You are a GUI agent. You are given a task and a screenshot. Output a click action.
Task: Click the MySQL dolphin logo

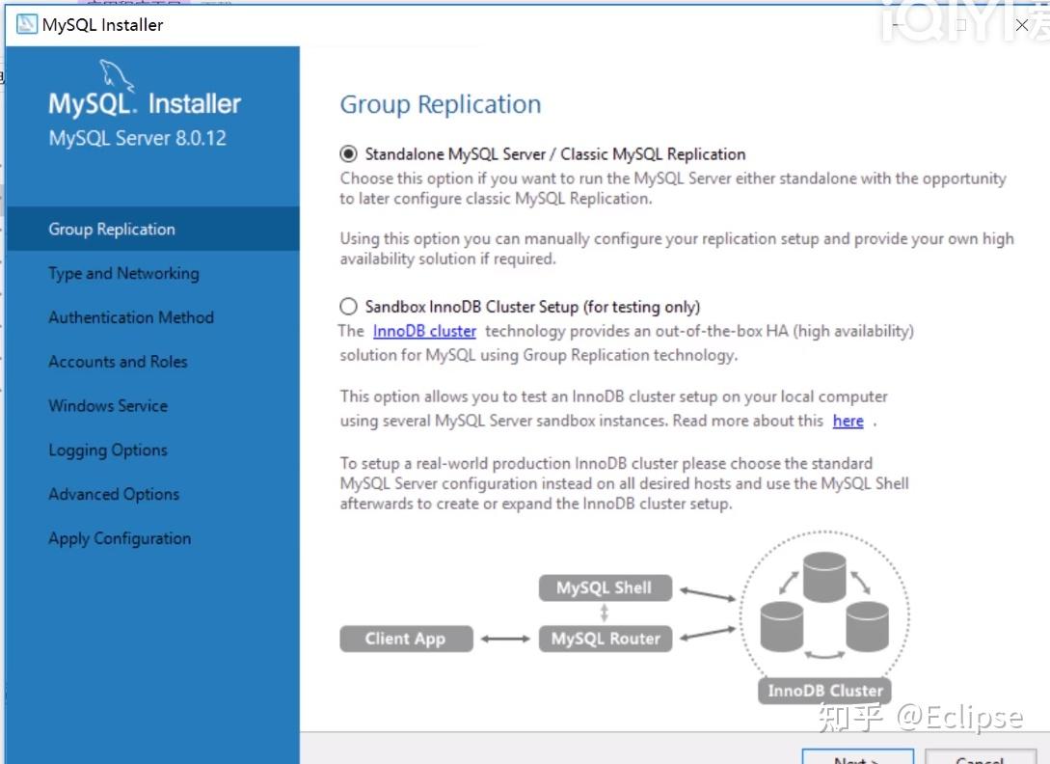(118, 75)
